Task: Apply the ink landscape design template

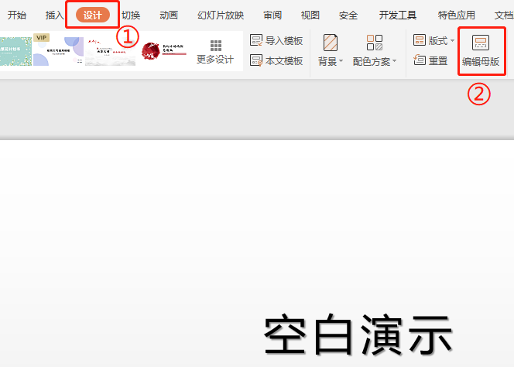Action: 111,52
